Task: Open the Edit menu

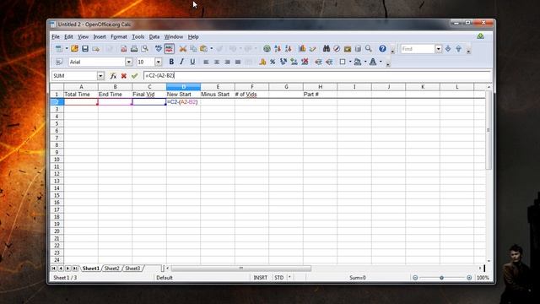Action: click(68, 37)
